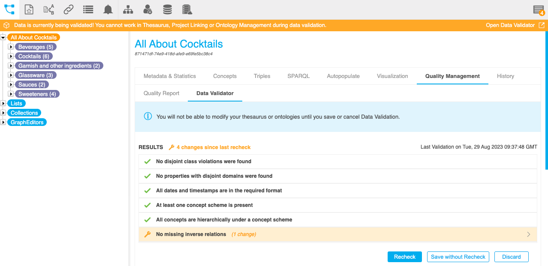Switch to the Quality Report tab
The height and width of the screenshot is (266, 548).
coord(161,93)
